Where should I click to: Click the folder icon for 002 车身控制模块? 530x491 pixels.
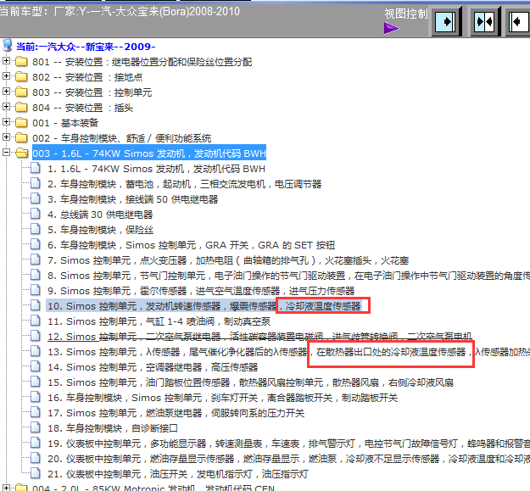[21, 137]
